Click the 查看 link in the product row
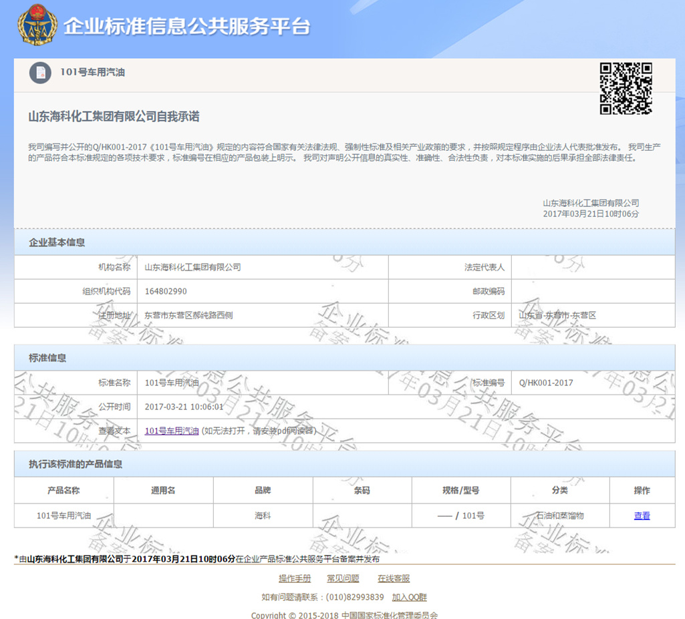Viewport: 685px width, 619px height. click(642, 515)
